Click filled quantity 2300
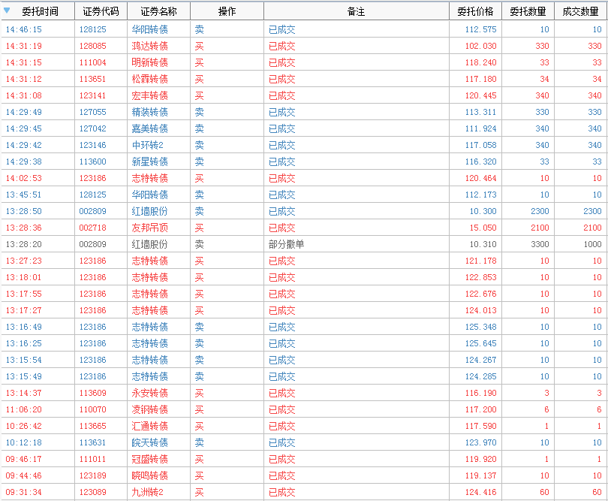 coord(592,211)
